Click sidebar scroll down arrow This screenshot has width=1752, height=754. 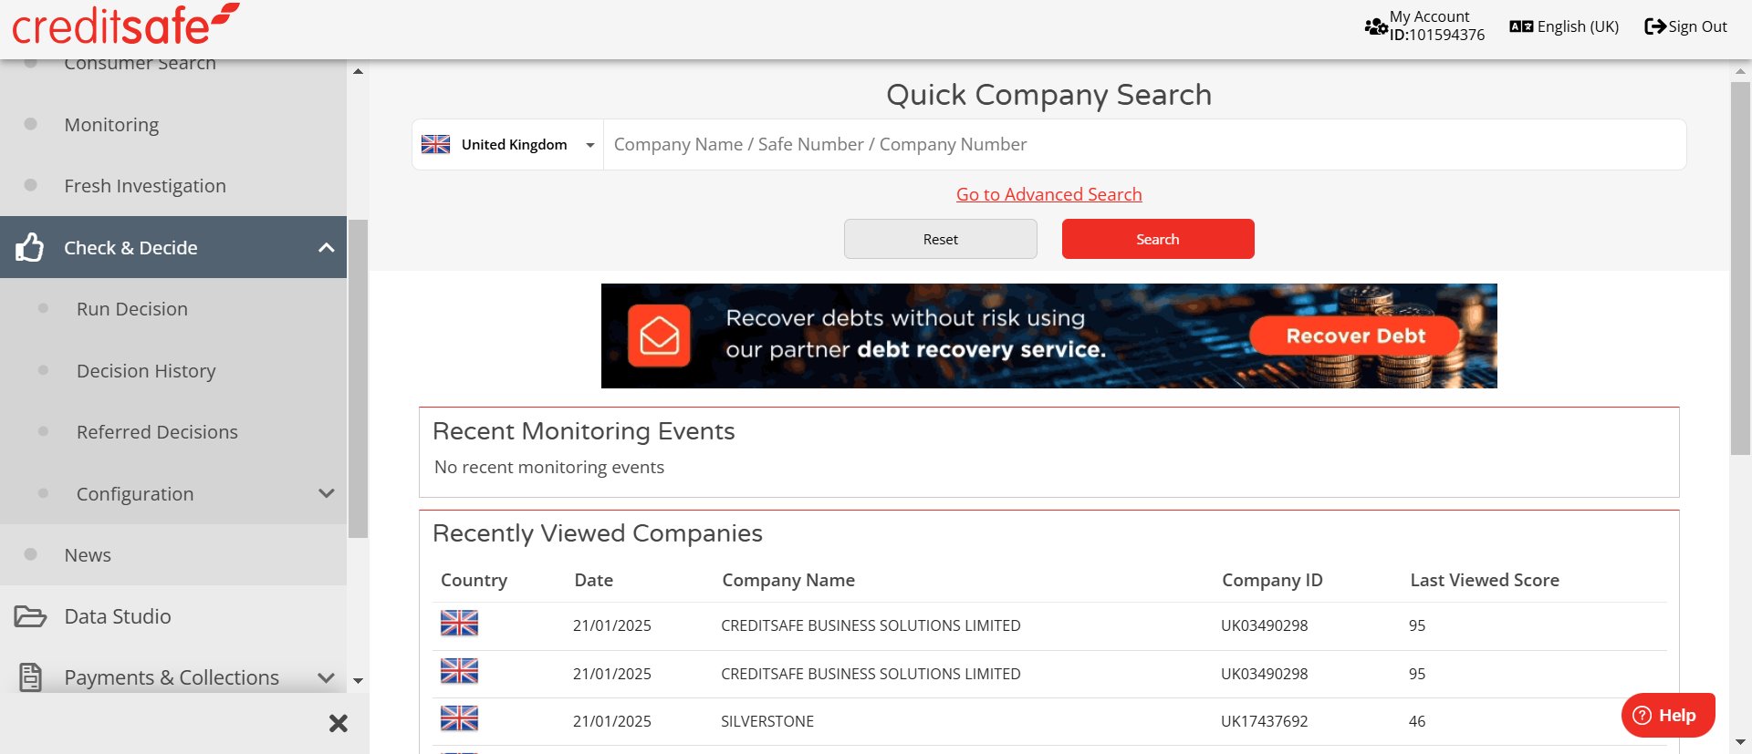pos(358,680)
